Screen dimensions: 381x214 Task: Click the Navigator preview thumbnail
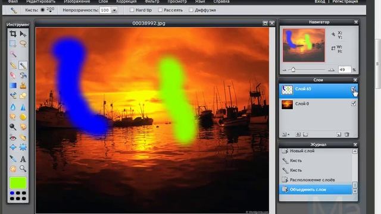(x=304, y=45)
